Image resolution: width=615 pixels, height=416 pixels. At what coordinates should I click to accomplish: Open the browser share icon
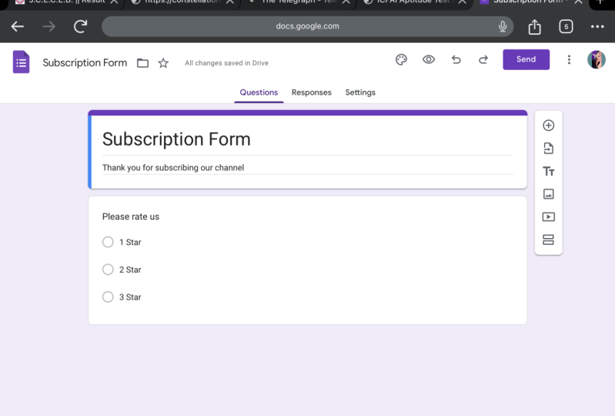click(534, 27)
